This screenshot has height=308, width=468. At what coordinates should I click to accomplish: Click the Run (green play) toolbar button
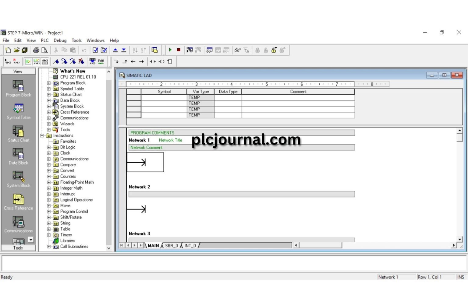pyautogui.click(x=170, y=50)
